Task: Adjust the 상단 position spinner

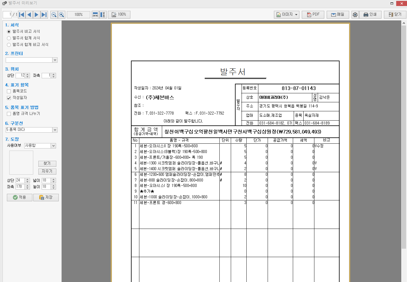Action: (28, 75)
